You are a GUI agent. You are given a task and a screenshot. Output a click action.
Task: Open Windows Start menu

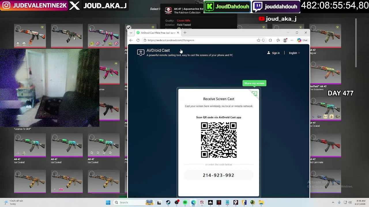coord(108,202)
